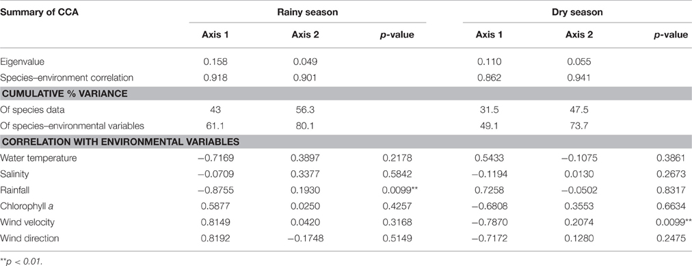Click the CUMULATIVE % VARIANCE section band
Screen dimensions: 692x266
[346, 94]
